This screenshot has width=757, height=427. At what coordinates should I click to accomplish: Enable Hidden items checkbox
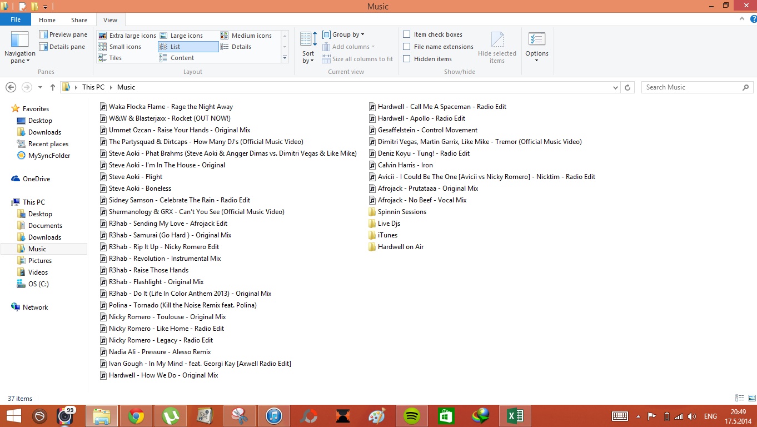pos(406,59)
